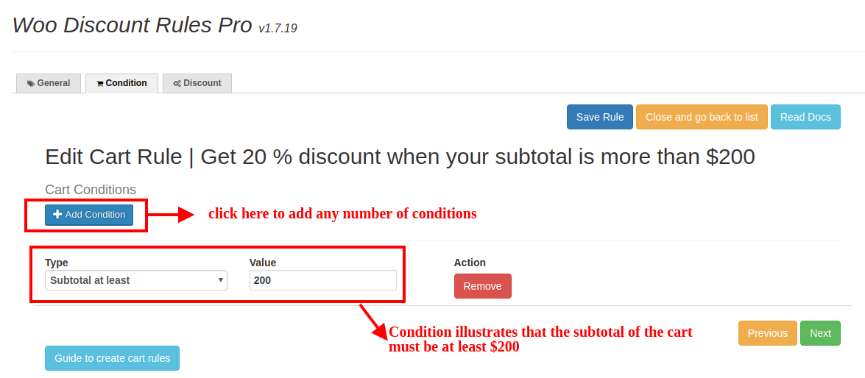
Task: Click the tag icon on General tab
Action: coord(31,84)
